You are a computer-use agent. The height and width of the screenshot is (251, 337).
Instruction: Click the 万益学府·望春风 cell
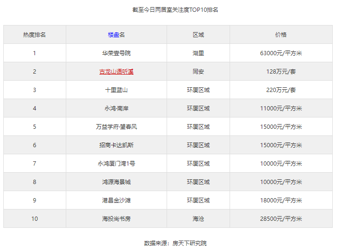[116, 127]
